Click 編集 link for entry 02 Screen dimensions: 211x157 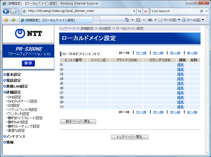tap(181, 69)
